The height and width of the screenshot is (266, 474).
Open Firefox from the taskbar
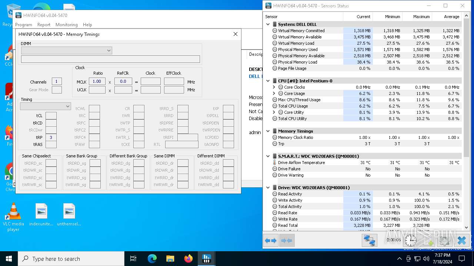tap(188, 259)
